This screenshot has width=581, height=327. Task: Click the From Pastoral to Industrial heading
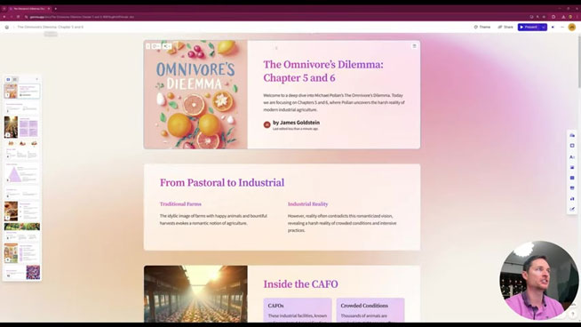[222, 182]
